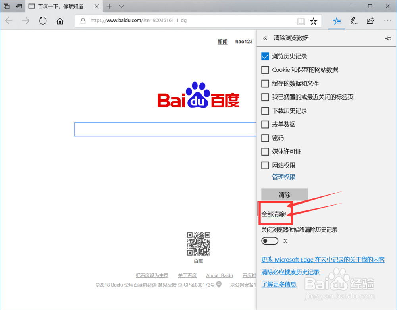Open a new tab with the + button
The image size is (397, 310).
pyautogui.click(x=109, y=6)
